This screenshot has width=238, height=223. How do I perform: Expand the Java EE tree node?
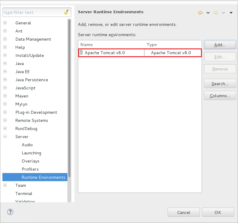(5, 72)
